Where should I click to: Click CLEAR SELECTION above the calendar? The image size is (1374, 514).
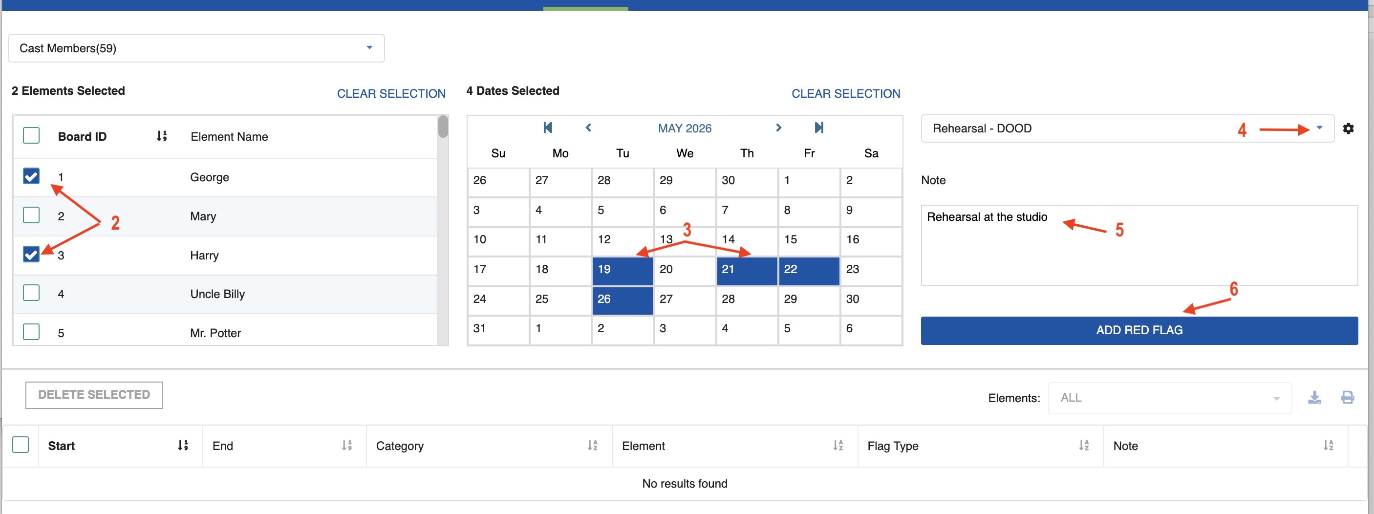coord(845,93)
